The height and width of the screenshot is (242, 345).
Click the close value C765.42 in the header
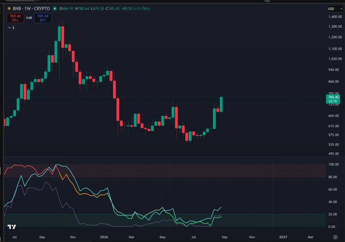click(113, 9)
